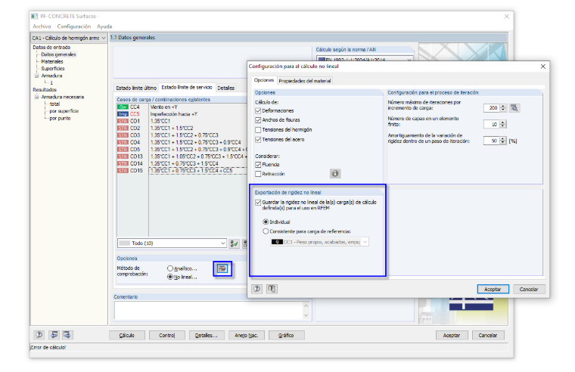575x372 pixels.
Task: Switch to Estado límite último tab
Action: click(x=136, y=88)
